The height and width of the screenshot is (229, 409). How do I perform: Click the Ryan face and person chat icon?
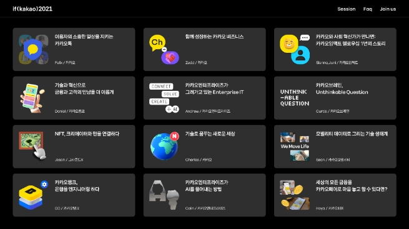295,49
